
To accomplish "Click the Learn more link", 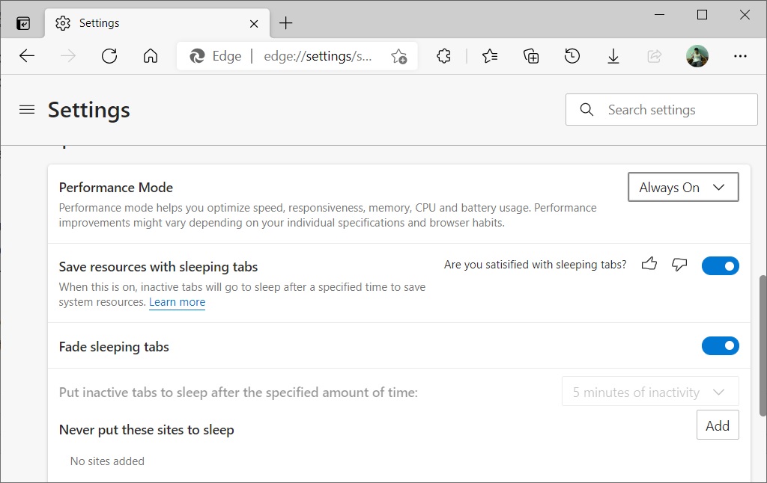I will tap(177, 302).
